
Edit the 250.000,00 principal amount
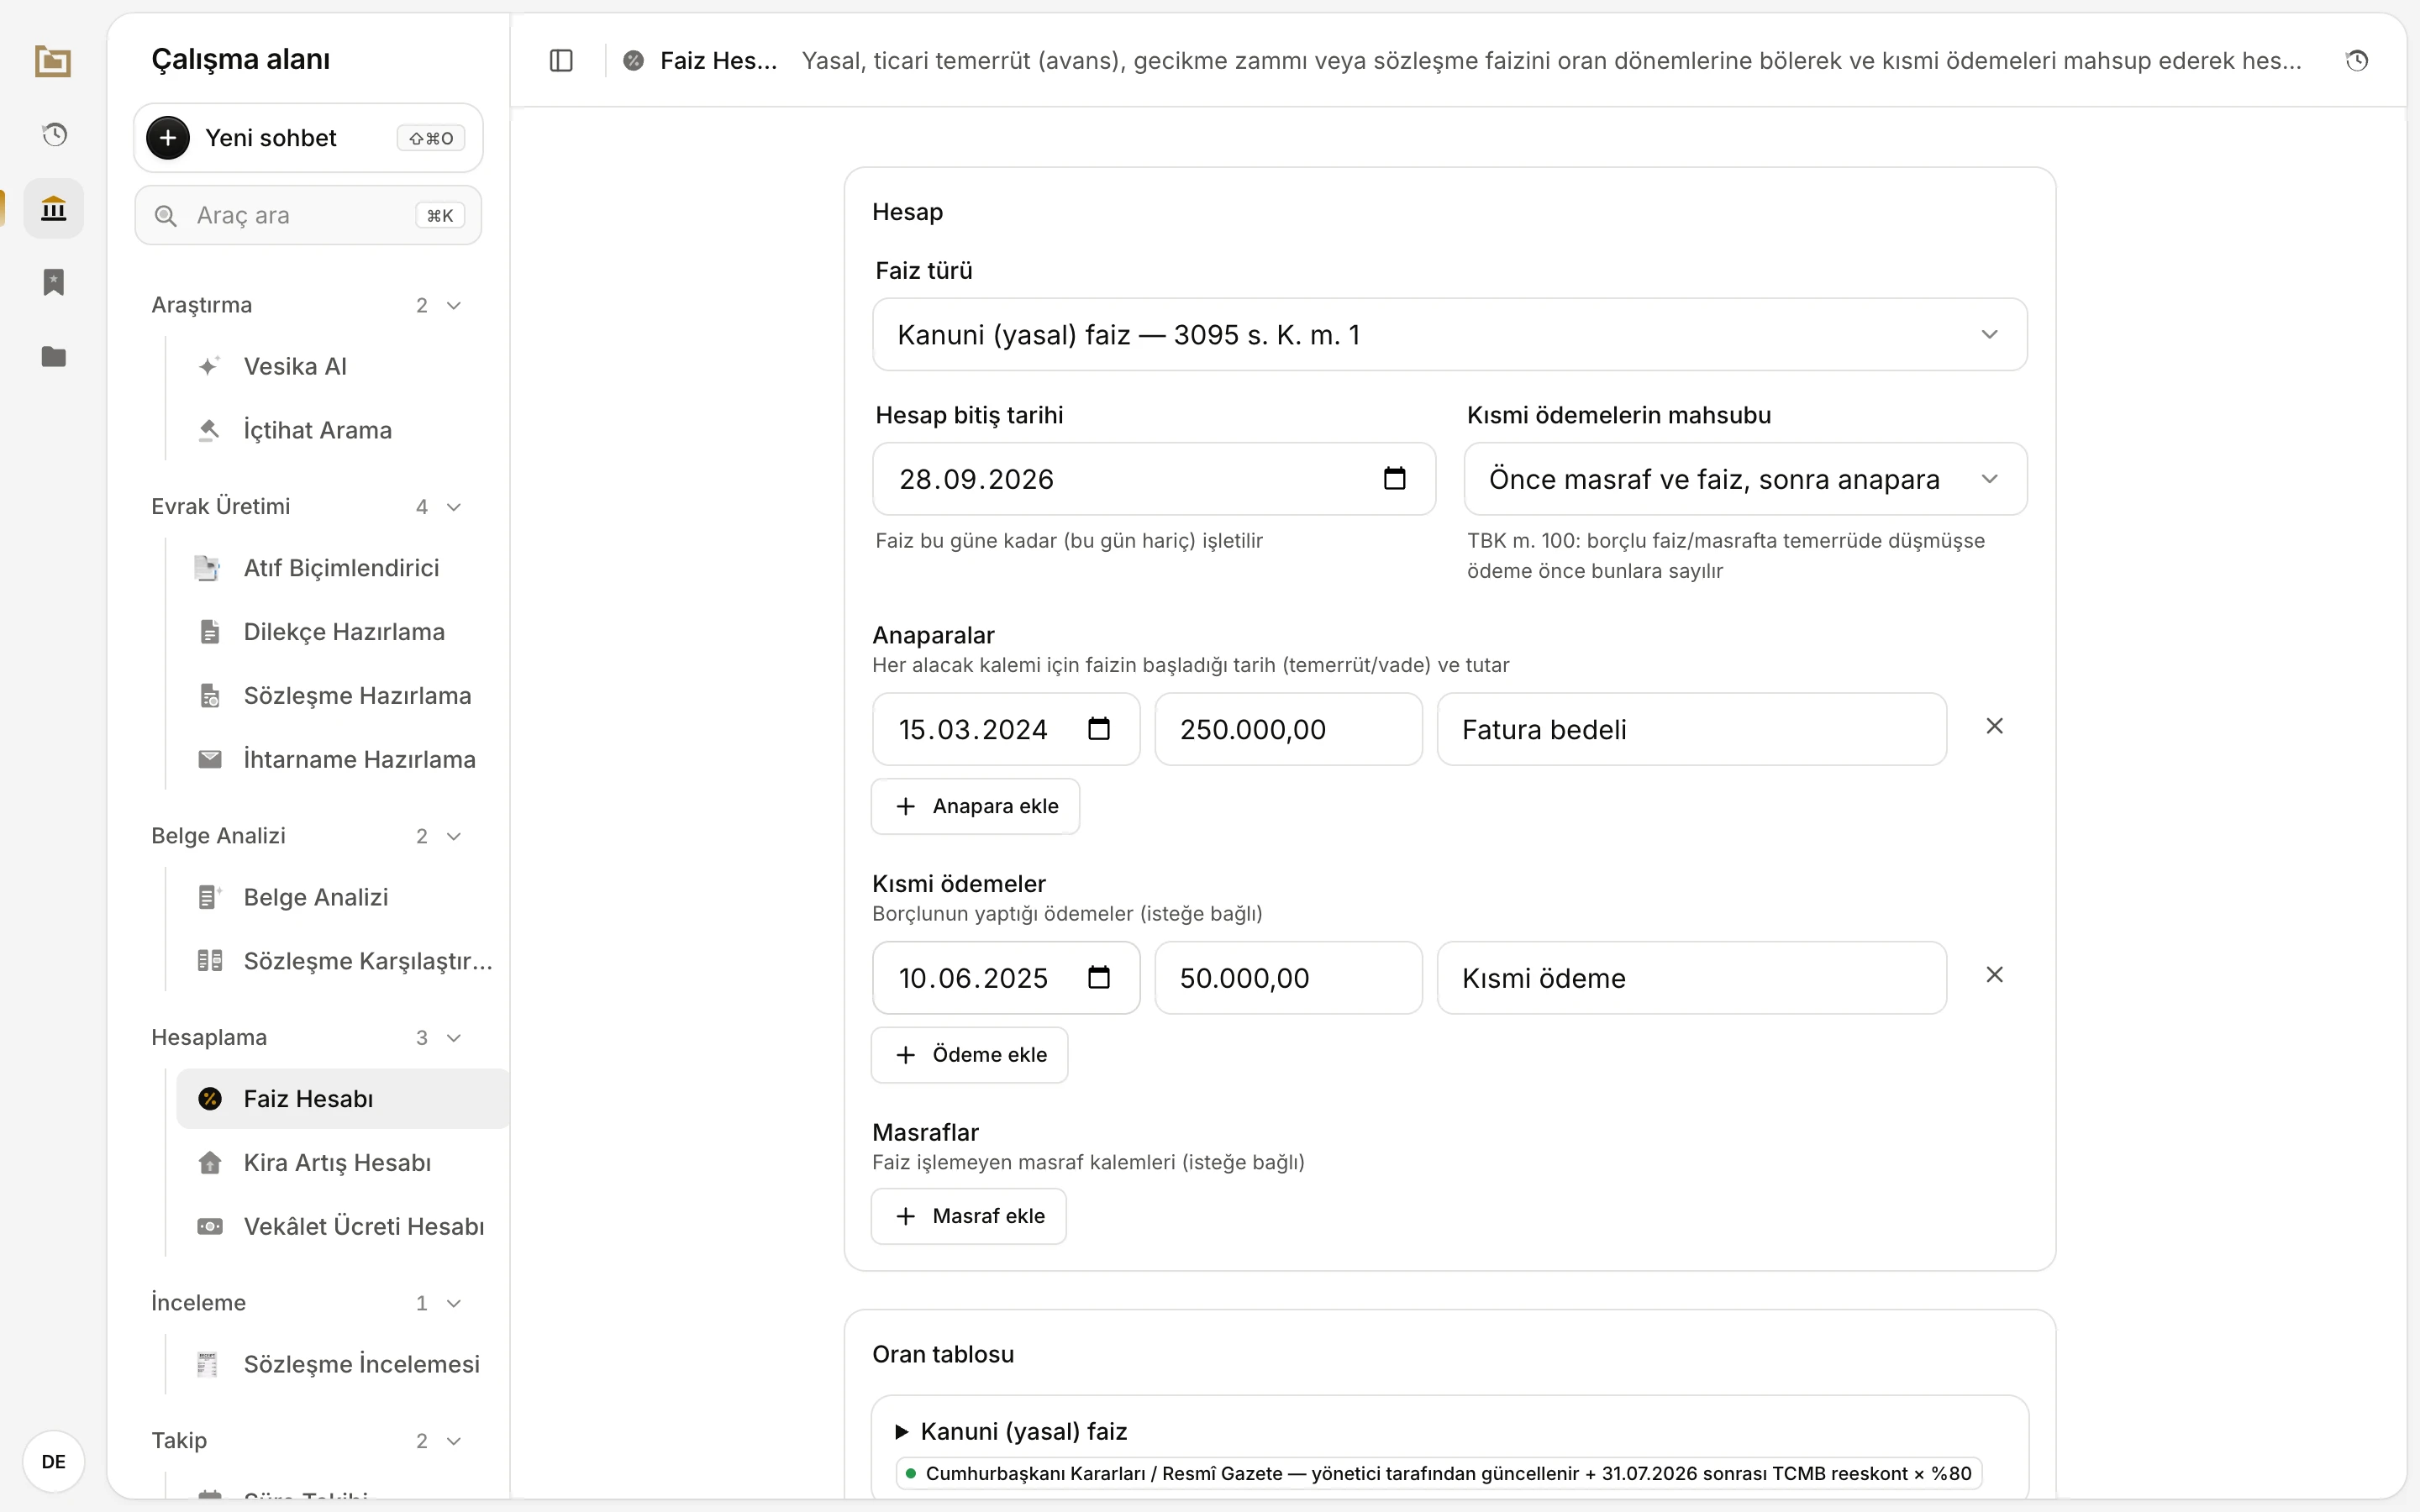click(1288, 729)
